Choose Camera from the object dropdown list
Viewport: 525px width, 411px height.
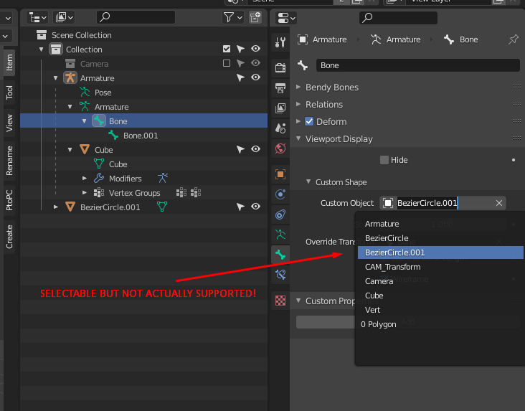440,281
